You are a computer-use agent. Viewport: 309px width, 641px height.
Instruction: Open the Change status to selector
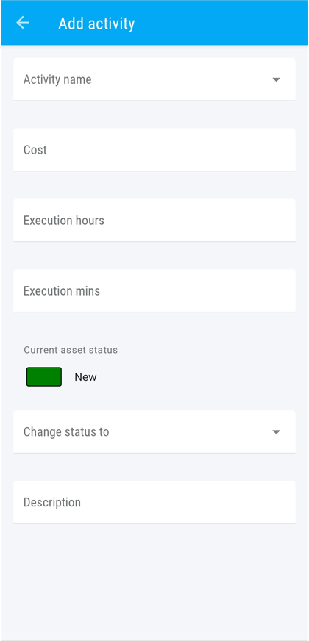pos(154,431)
